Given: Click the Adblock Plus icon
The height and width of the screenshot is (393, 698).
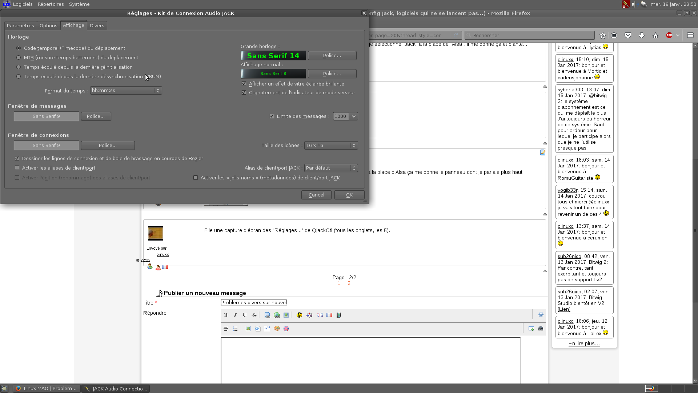Looking at the screenshot, I should 669,35.
